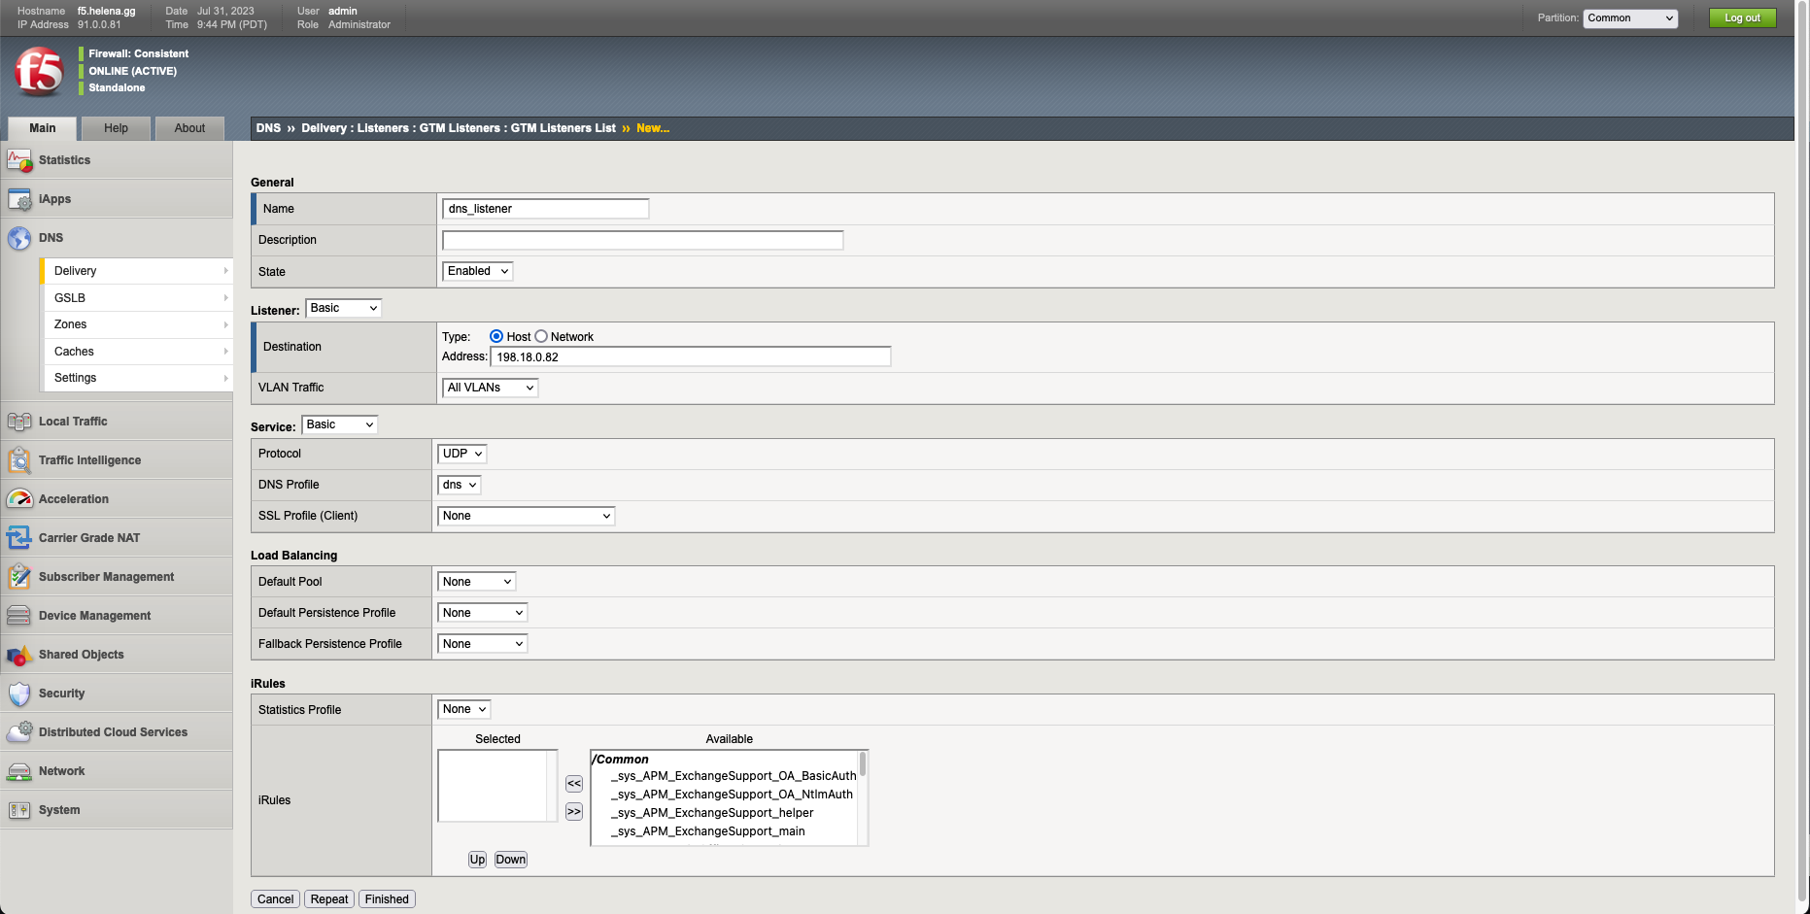Expand the Partition dropdown showing Common
The image size is (1810, 914).
coord(1629,18)
